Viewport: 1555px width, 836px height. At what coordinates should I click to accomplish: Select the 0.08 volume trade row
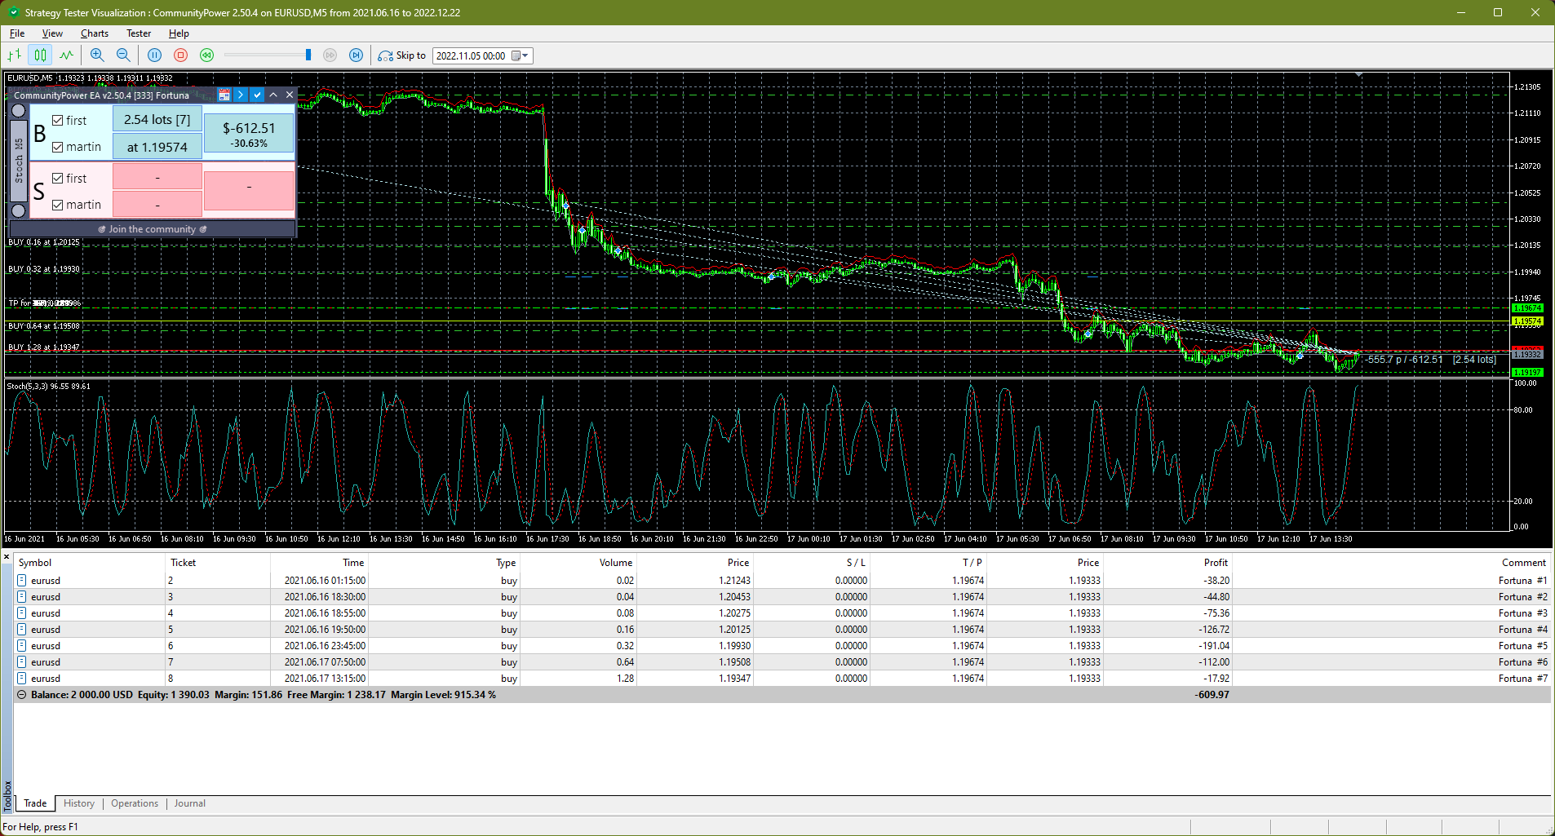[782, 613]
